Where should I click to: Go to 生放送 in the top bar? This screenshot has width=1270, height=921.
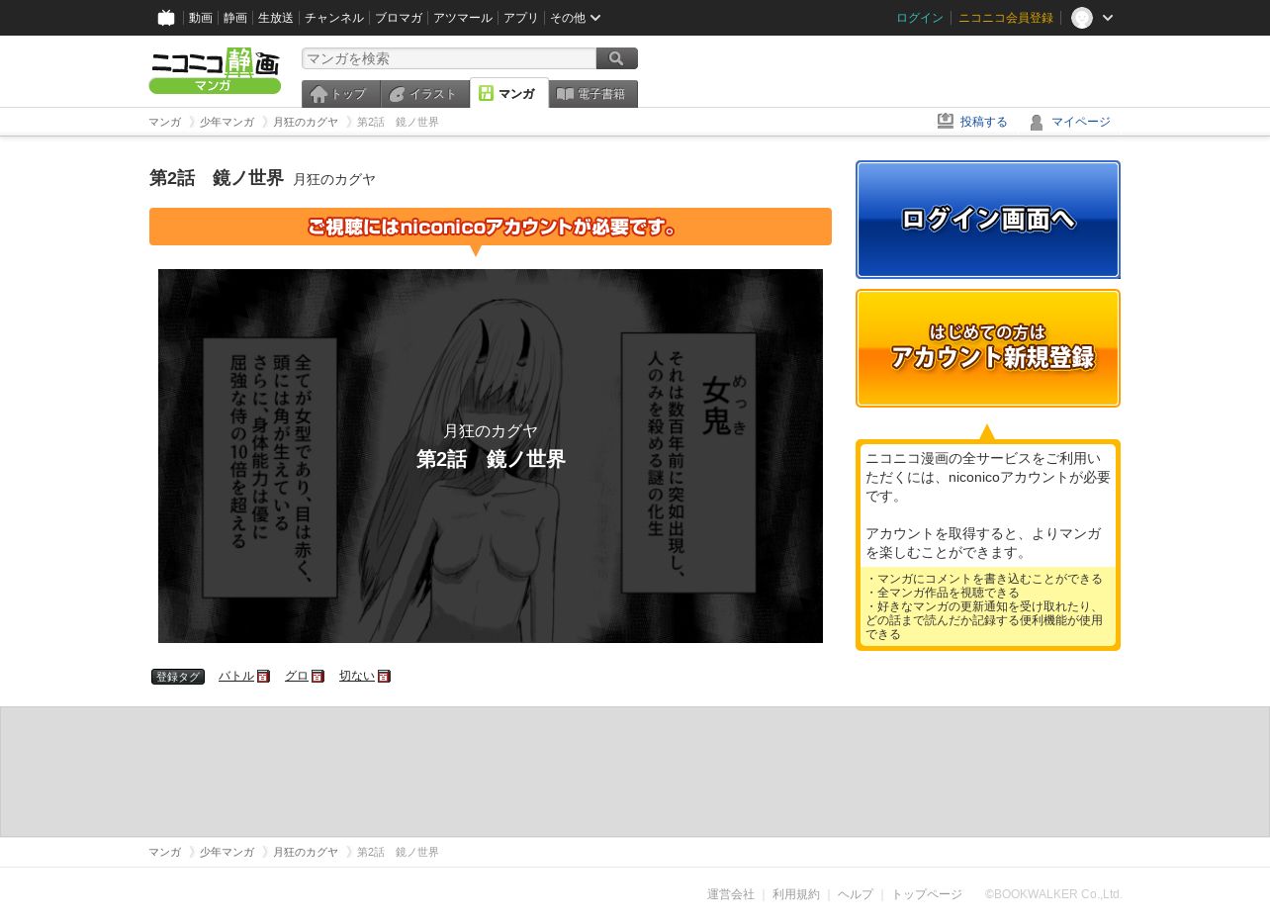click(x=276, y=18)
